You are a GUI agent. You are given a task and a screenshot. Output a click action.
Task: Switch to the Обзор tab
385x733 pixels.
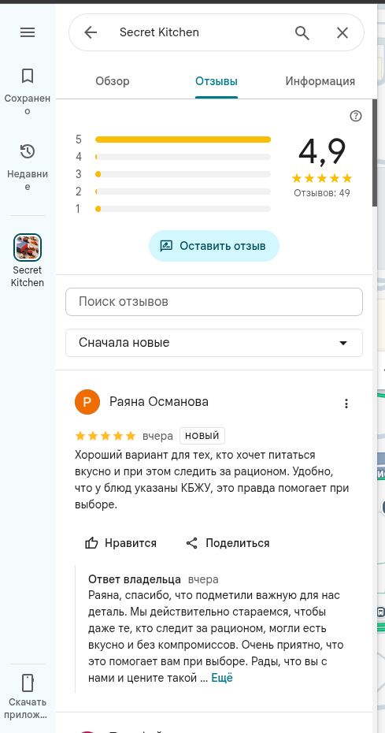(x=113, y=81)
